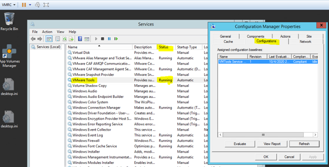Enter full screen mode from VMRC toolbar
Viewport: 329px width, 167px height.
(x=46, y=5)
